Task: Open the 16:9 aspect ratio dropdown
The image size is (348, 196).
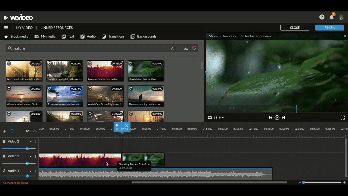Action: (x=219, y=118)
